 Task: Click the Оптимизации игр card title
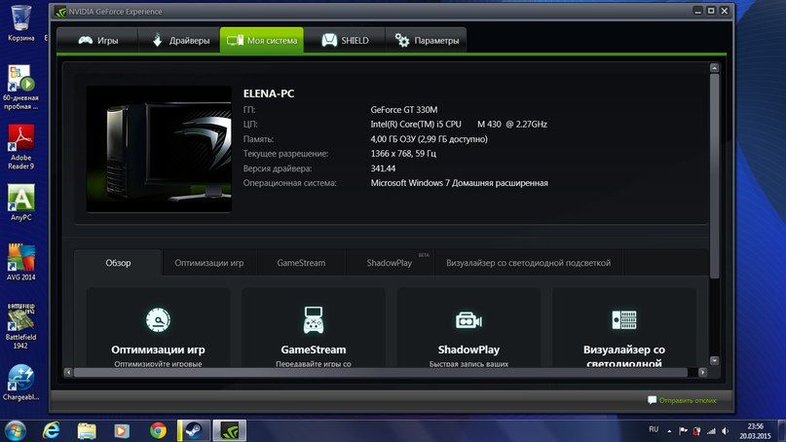coord(158,350)
